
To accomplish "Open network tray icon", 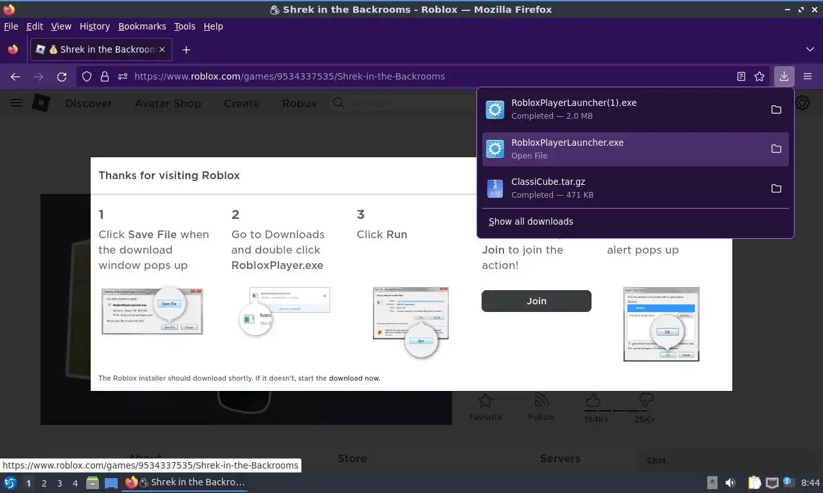I will 772,483.
